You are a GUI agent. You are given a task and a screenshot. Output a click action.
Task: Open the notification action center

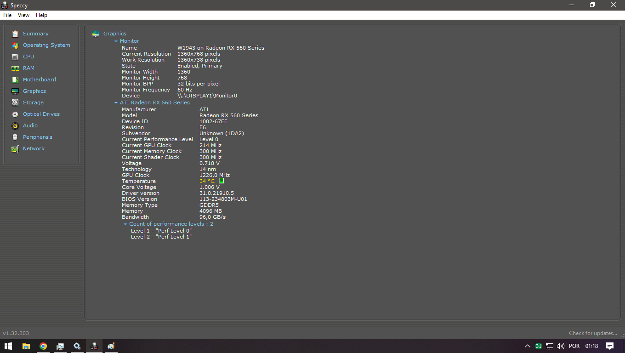(610, 346)
